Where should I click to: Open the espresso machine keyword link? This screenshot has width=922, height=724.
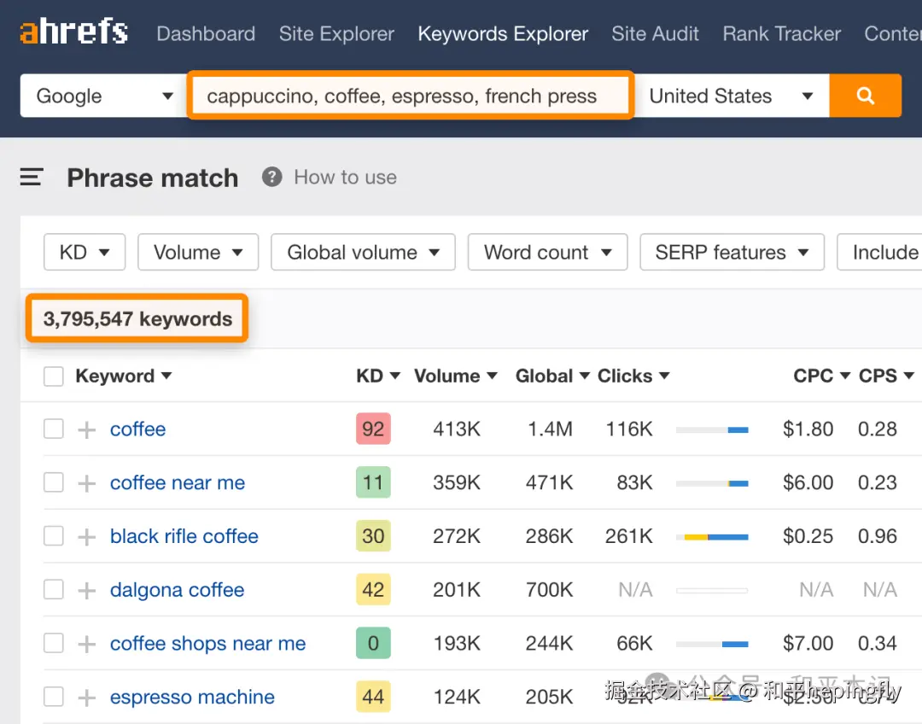click(192, 697)
